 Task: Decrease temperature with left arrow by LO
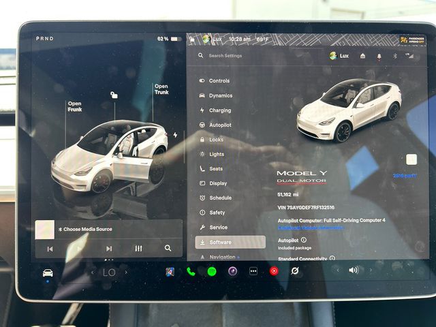click(x=93, y=272)
